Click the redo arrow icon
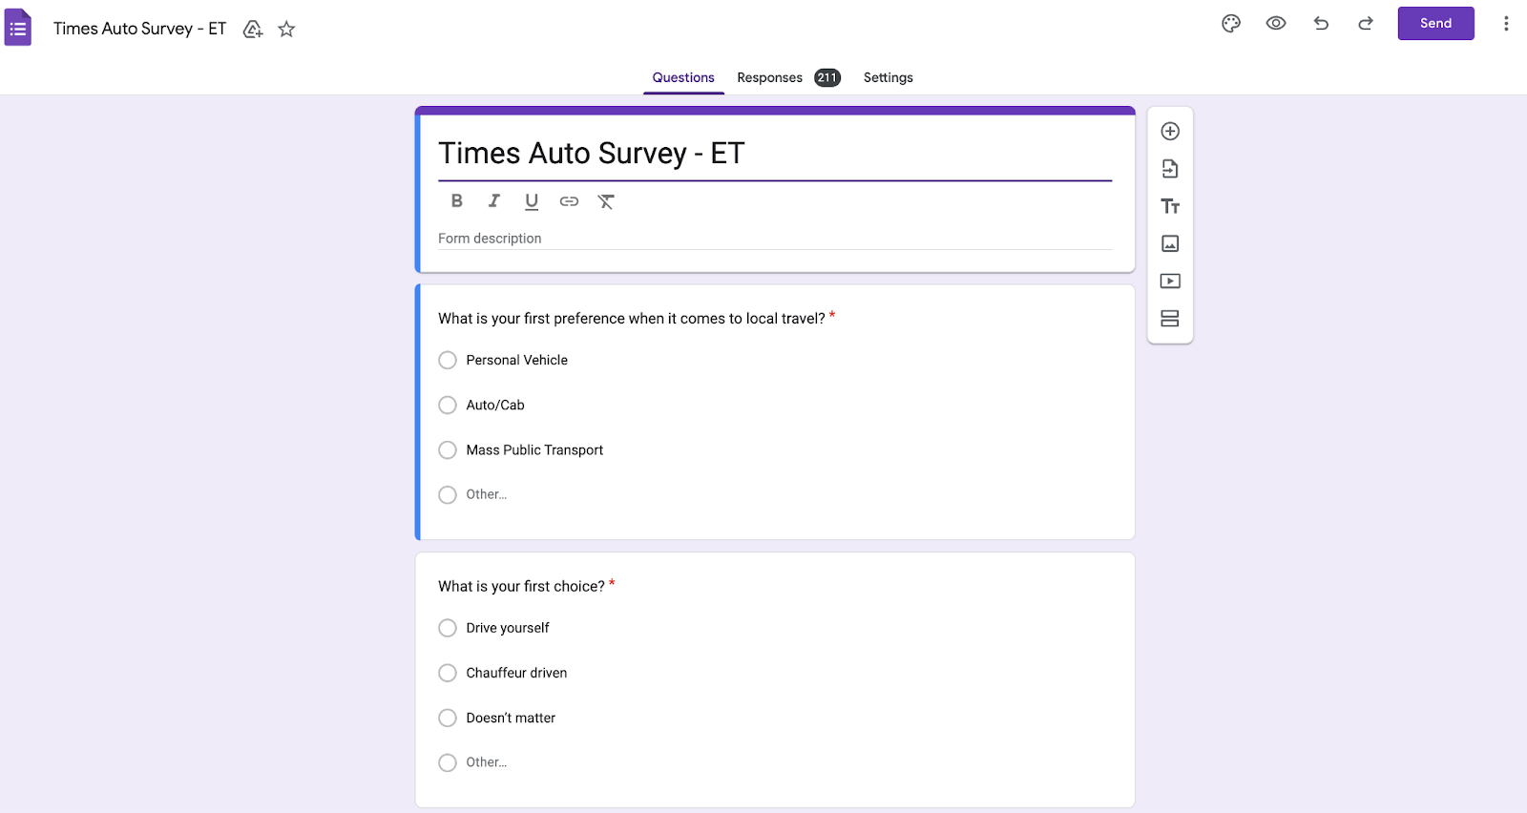Viewport: 1527px width, 813px height. point(1366,24)
